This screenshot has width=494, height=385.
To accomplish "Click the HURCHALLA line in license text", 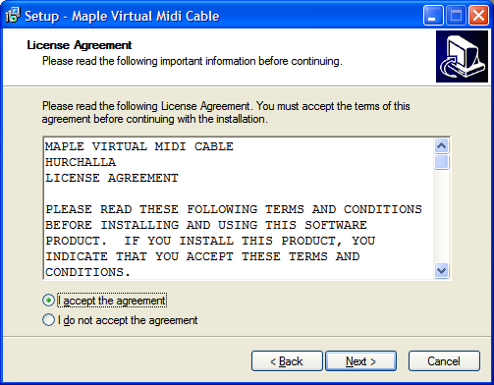I will [81, 162].
